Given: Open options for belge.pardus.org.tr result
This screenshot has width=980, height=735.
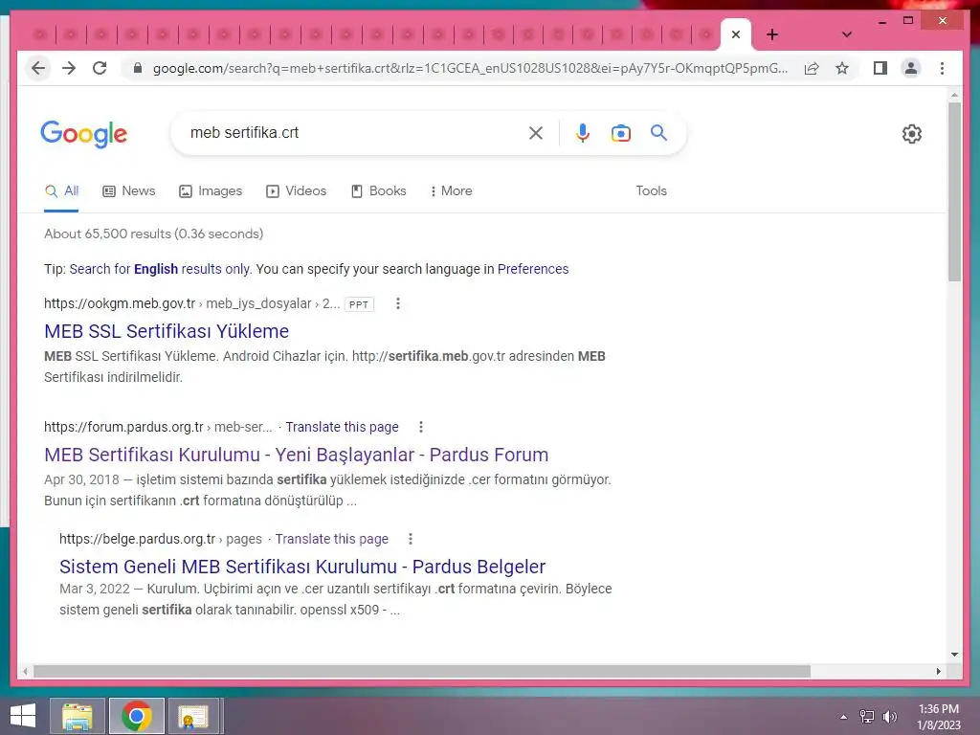Looking at the screenshot, I should click(411, 539).
